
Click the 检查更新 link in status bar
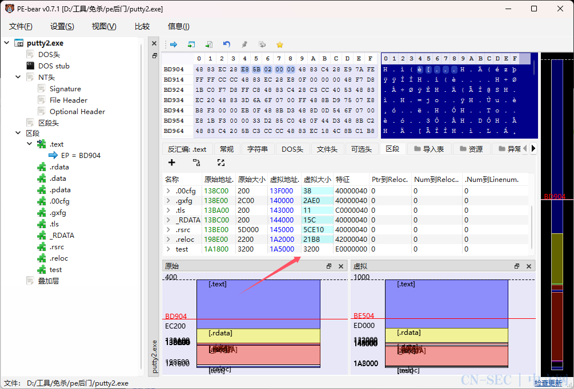pyautogui.click(x=548, y=383)
